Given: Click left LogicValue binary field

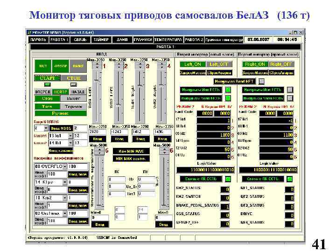Looking at the screenshot, I should point(205,170).
